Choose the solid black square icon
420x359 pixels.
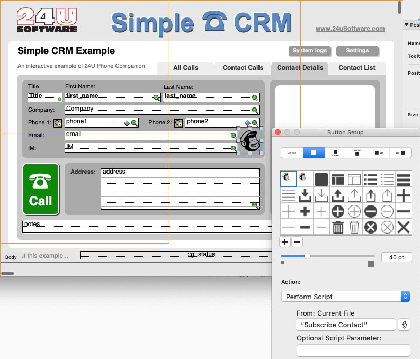pos(321,179)
